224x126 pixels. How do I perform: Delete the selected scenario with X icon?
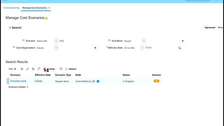coord(33,69)
